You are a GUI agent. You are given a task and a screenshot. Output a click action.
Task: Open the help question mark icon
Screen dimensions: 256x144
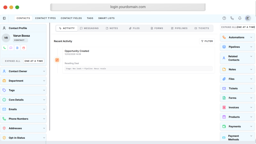click(x=224, y=18)
